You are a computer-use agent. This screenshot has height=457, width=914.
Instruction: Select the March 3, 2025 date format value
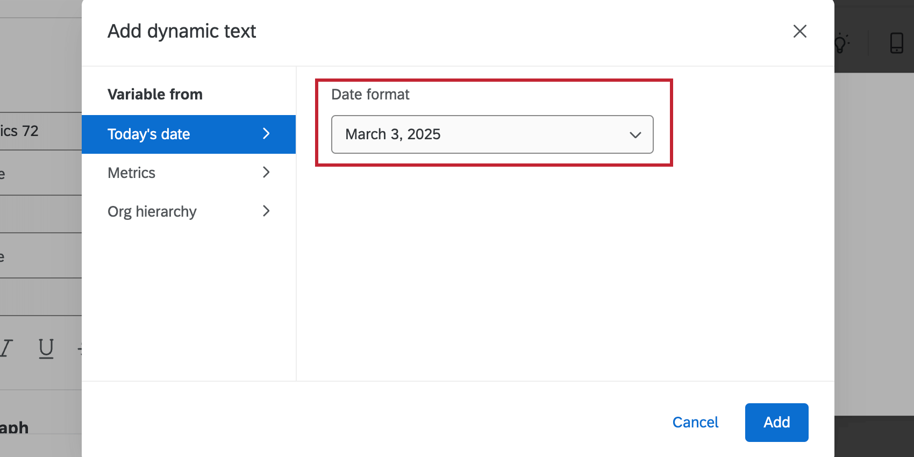click(x=393, y=134)
